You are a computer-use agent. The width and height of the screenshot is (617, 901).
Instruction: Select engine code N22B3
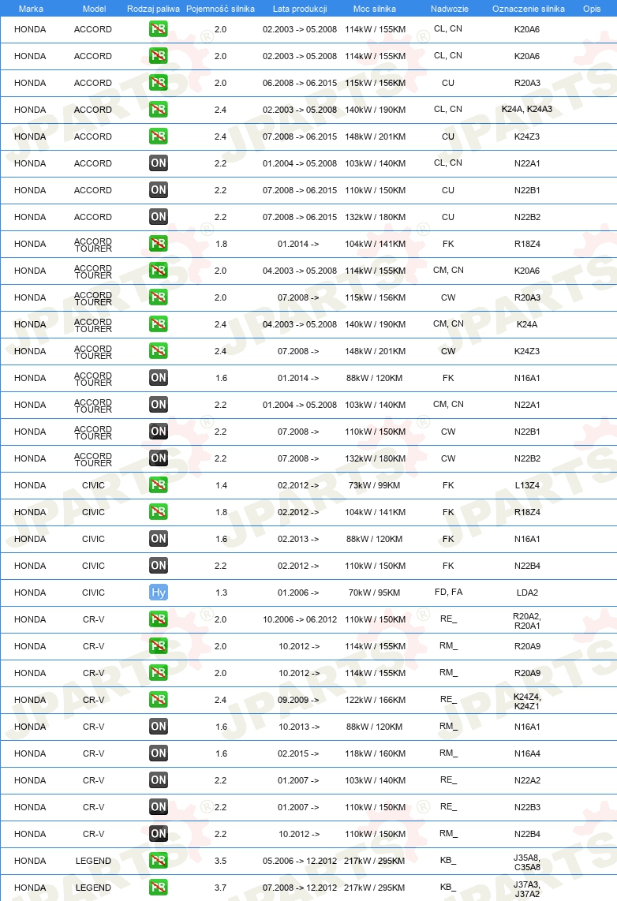click(x=527, y=807)
